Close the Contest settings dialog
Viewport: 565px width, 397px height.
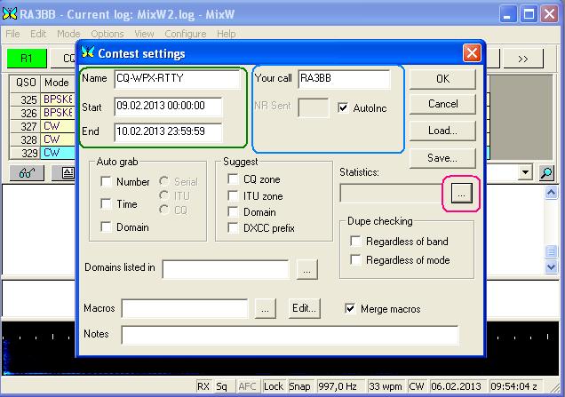(x=472, y=53)
